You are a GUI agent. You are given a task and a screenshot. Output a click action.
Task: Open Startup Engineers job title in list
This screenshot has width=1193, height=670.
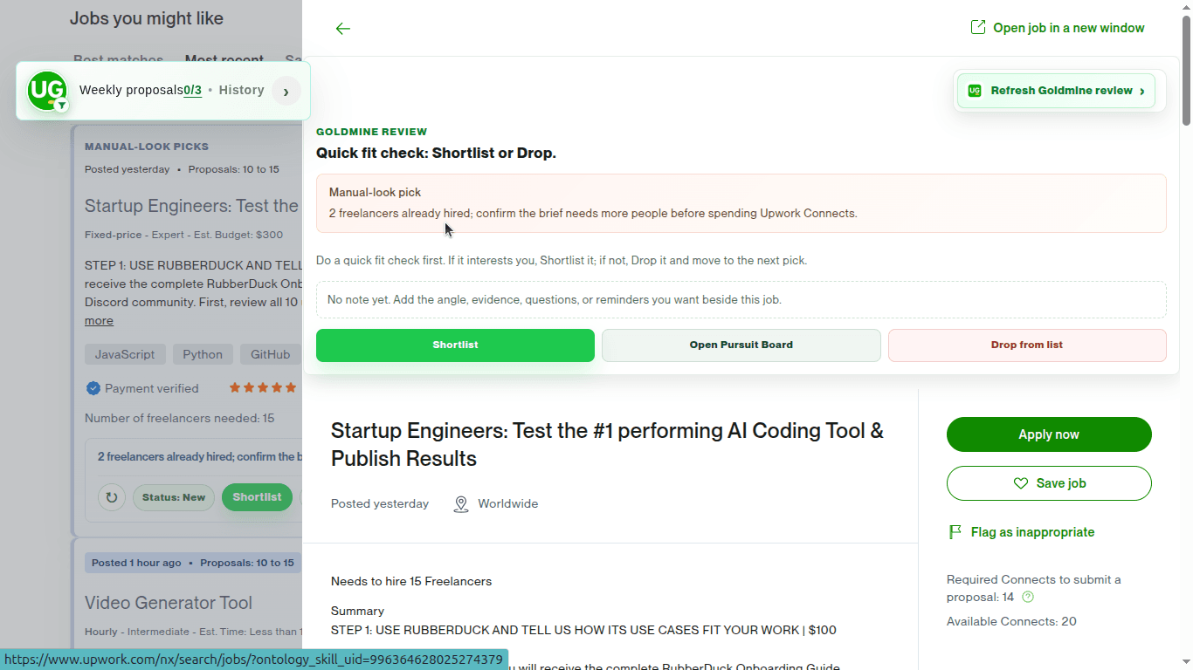coord(191,206)
